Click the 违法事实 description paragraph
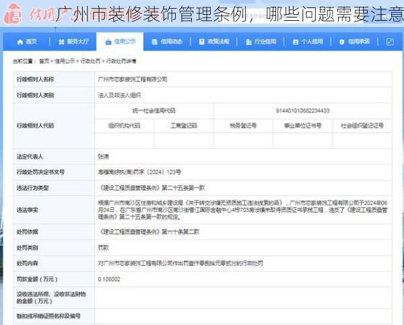This screenshot has height=325, width=404. (242, 210)
